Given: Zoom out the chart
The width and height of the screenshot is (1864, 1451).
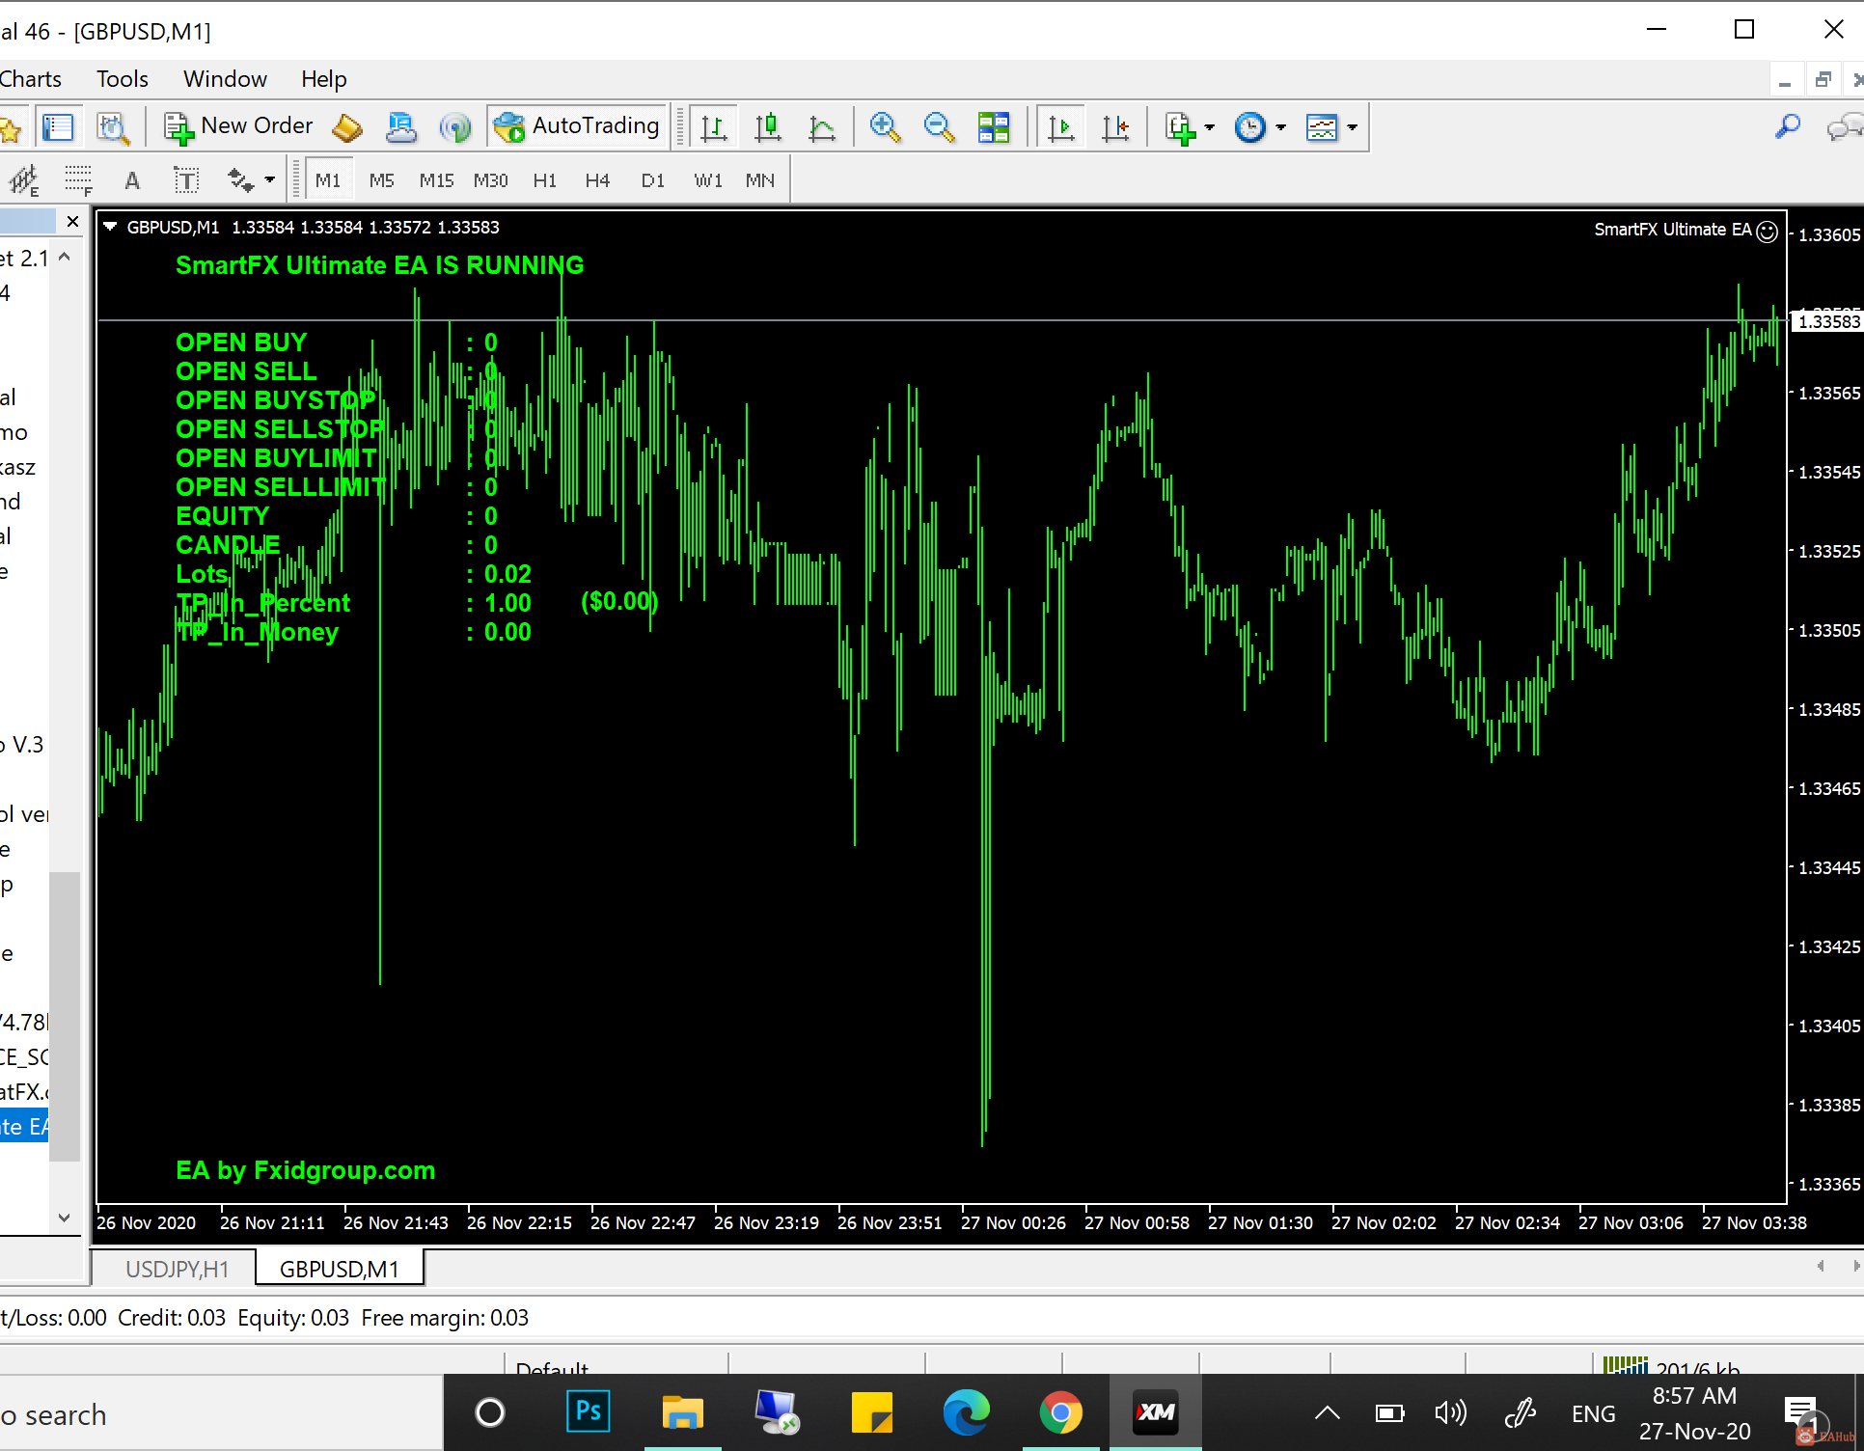Looking at the screenshot, I should pos(939,126).
